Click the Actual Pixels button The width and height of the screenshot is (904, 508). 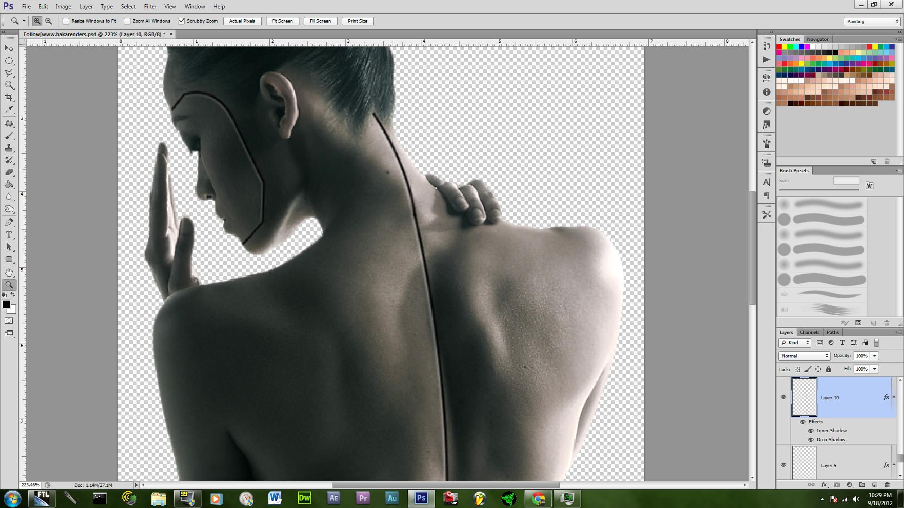pos(242,21)
